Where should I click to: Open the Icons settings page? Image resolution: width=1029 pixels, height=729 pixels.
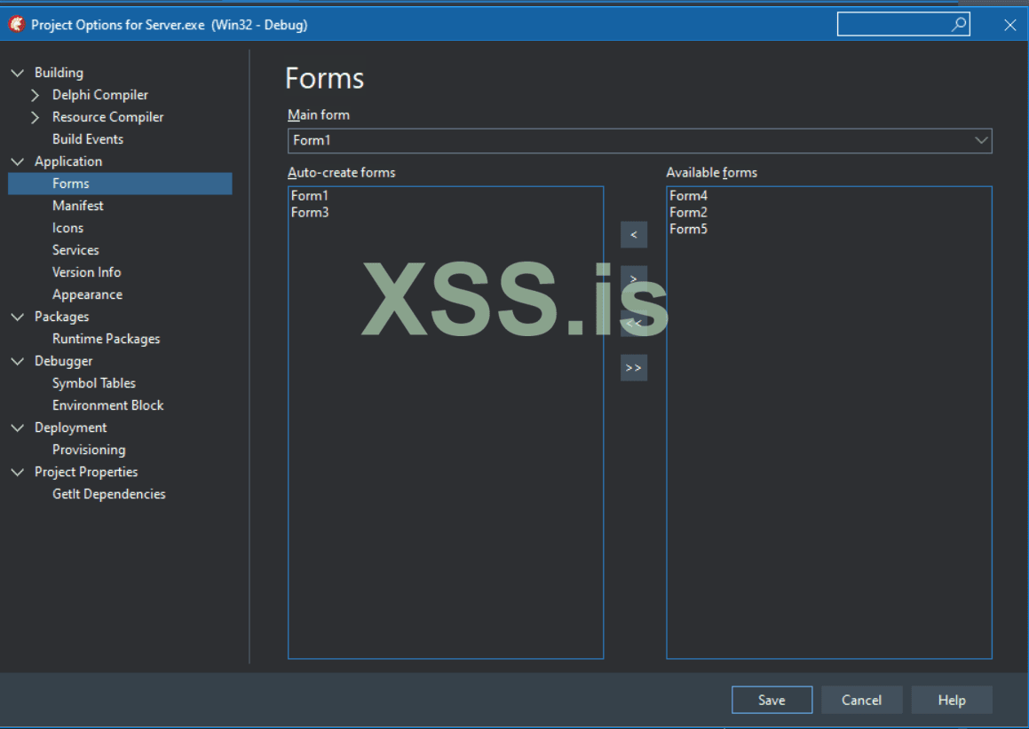[67, 228]
